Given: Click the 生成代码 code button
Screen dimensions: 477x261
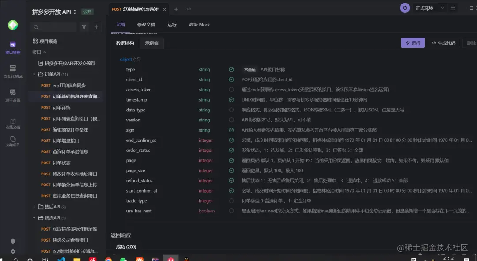Looking at the screenshot, I should tap(443, 43).
